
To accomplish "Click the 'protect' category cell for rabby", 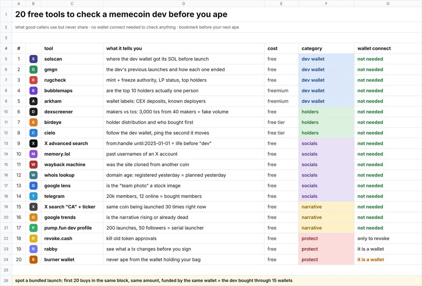I will point(326,249).
